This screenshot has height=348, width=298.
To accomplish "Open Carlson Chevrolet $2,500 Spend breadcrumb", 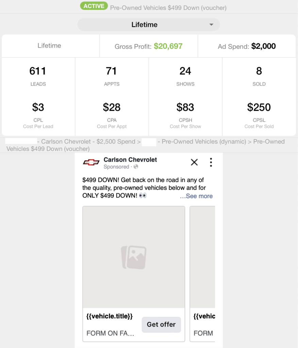I will (x=88, y=142).
